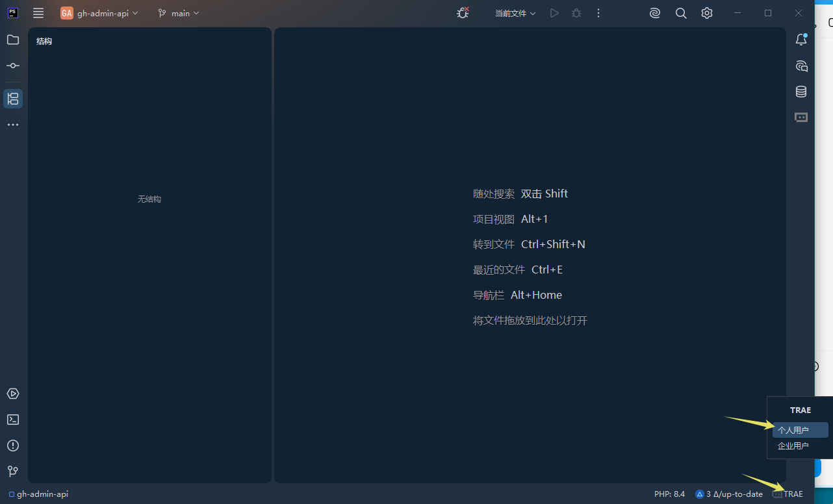The image size is (833, 504).
Task: Open the main hamburger menu
Action: coord(38,13)
